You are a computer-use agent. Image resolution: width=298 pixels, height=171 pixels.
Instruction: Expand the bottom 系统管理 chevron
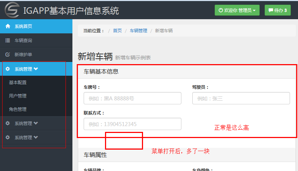(36, 137)
